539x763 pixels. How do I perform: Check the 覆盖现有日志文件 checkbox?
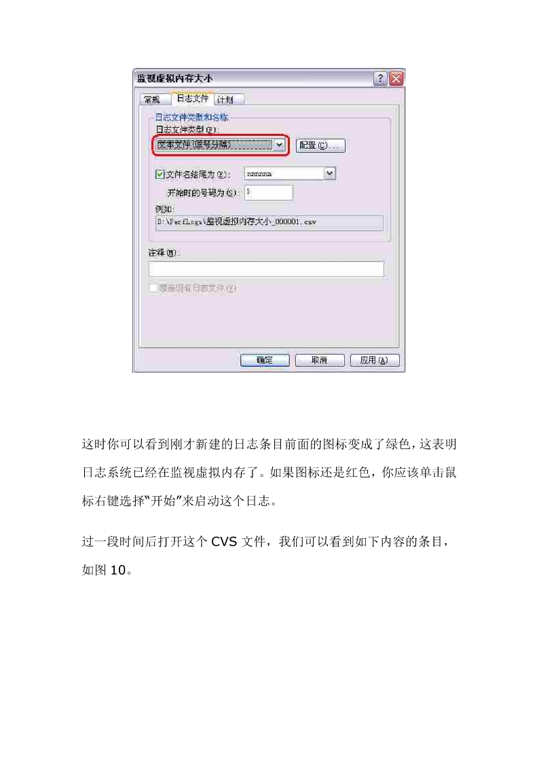click(x=153, y=288)
